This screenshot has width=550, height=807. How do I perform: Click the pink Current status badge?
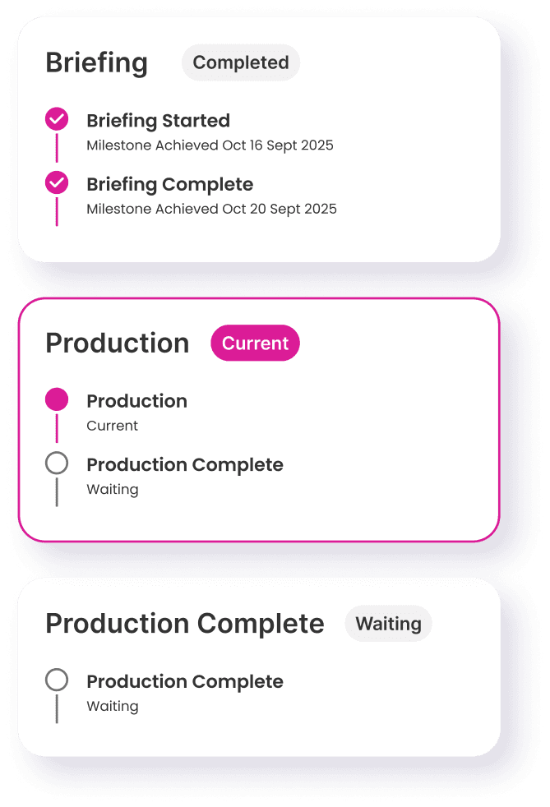pos(255,344)
